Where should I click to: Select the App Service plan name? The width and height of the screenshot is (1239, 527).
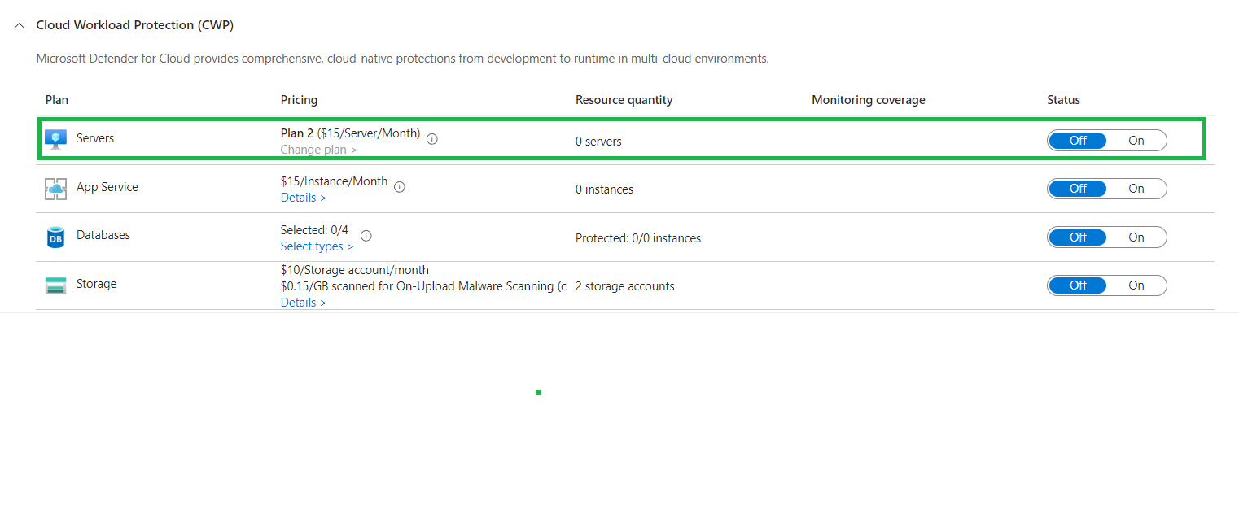coord(107,187)
